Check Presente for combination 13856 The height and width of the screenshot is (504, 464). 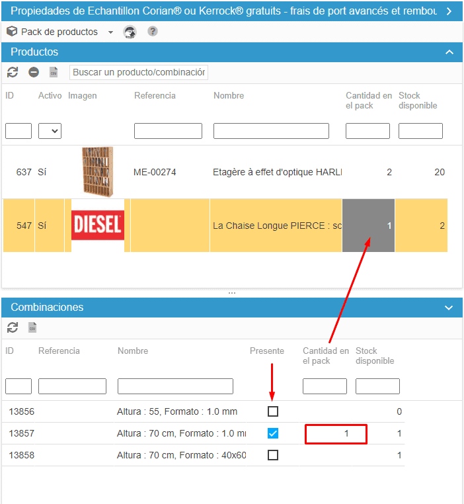pyautogui.click(x=273, y=411)
